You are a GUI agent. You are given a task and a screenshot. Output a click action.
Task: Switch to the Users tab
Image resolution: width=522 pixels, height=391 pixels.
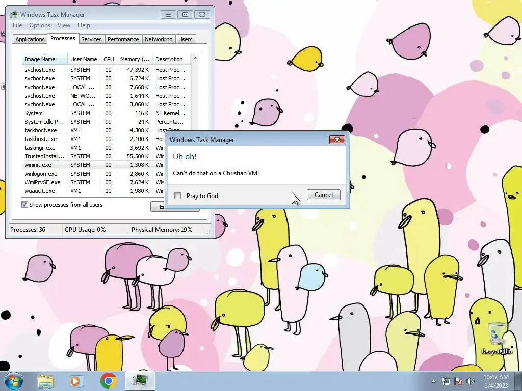click(186, 39)
